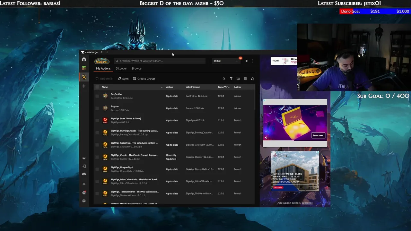Check the BigWigs_Dragonflight row checkbox
The width and height of the screenshot is (411, 231).
click(x=97, y=169)
